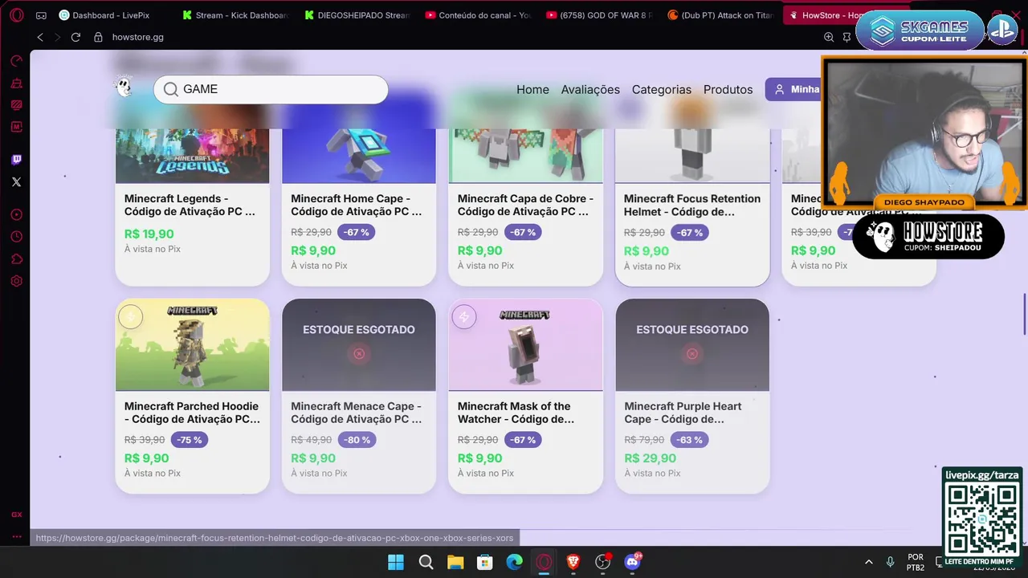Click Minecraft Legends cover thumbnail

(x=193, y=156)
